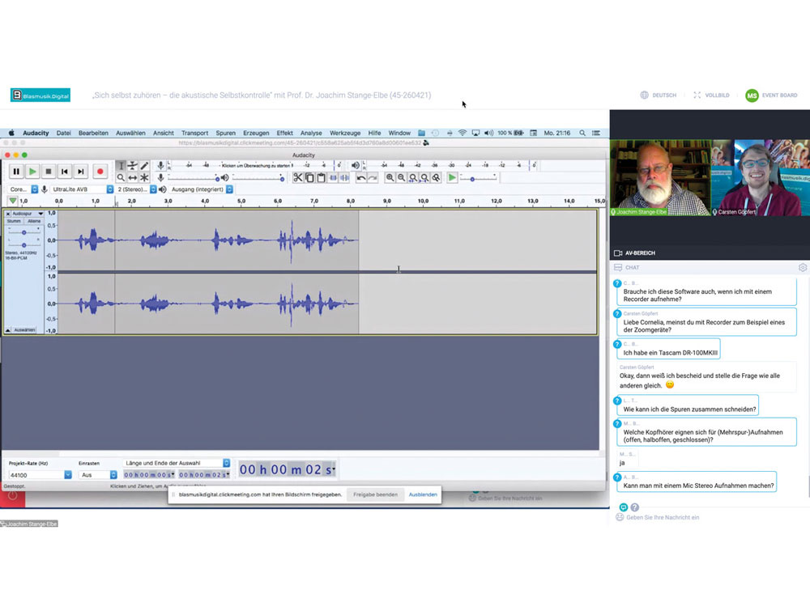The width and height of the screenshot is (810, 607).
Task: Select the Multi-Tool asterisk icon
Action: pyautogui.click(x=145, y=177)
